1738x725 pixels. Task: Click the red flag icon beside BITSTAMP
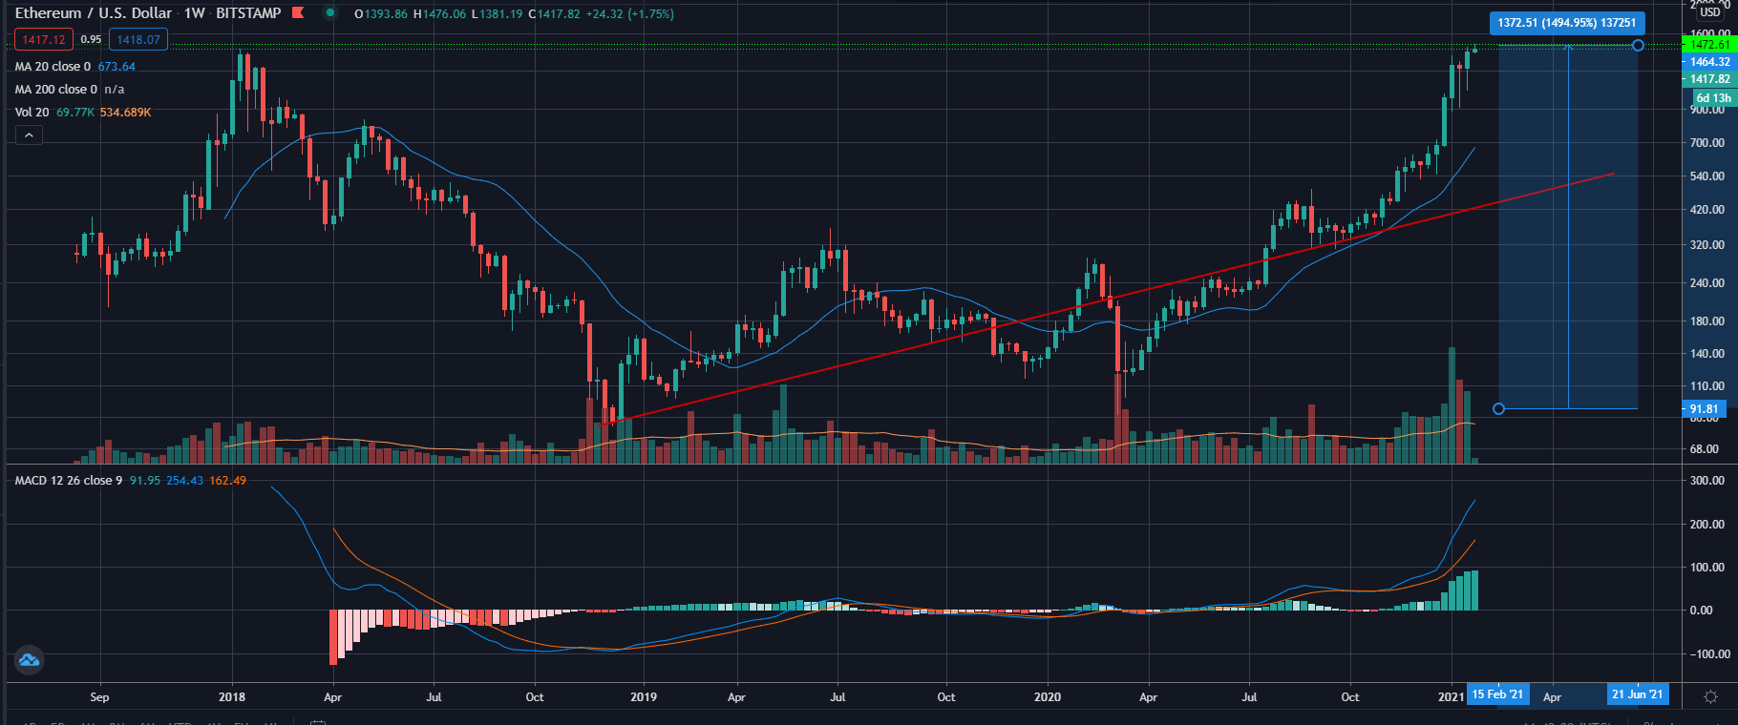pyautogui.click(x=298, y=13)
